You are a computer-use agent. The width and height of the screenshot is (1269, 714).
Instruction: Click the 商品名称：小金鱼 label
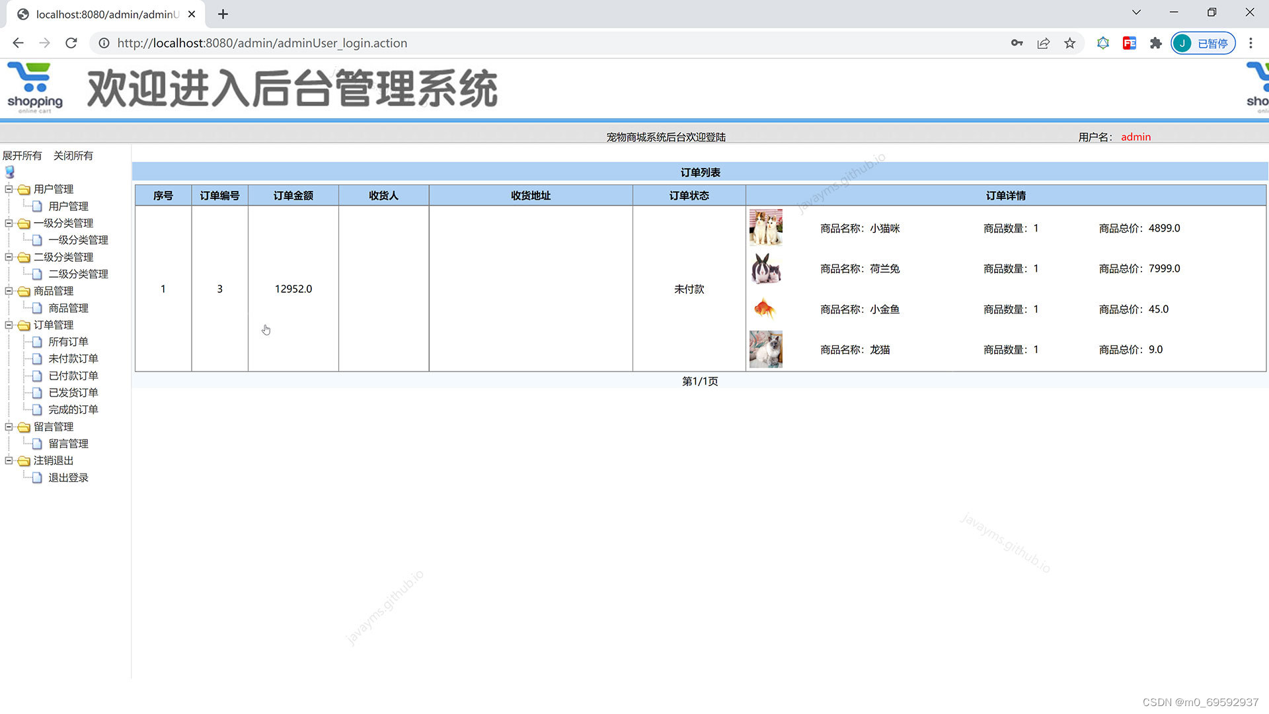click(x=860, y=309)
